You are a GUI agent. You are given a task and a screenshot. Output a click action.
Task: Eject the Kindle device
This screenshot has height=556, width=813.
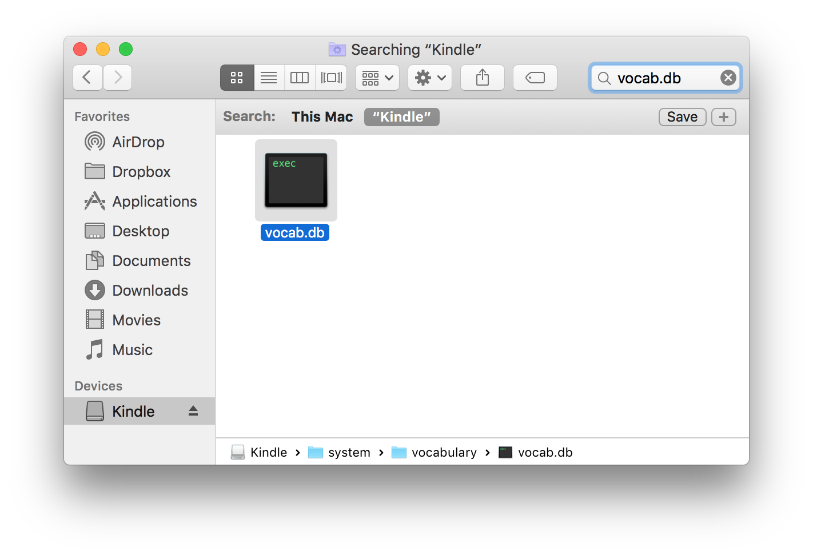(x=193, y=410)
